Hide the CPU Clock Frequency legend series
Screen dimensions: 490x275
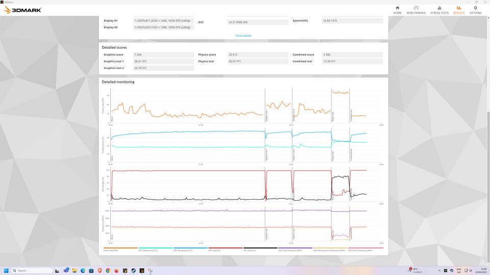coord(288,251)
